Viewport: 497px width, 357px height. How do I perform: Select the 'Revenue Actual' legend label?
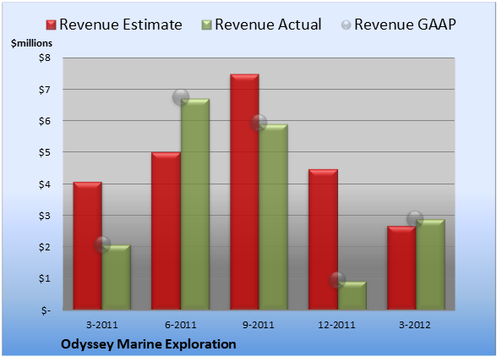click(x=268, y=25)
